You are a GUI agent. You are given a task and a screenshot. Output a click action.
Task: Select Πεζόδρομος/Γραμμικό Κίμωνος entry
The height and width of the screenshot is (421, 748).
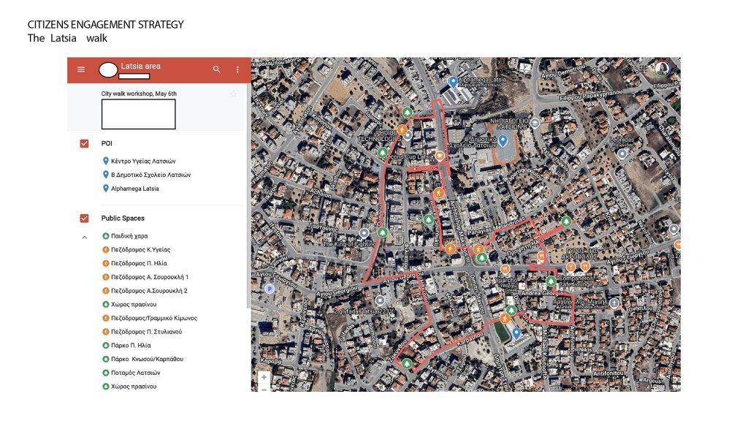coord(154,318)
